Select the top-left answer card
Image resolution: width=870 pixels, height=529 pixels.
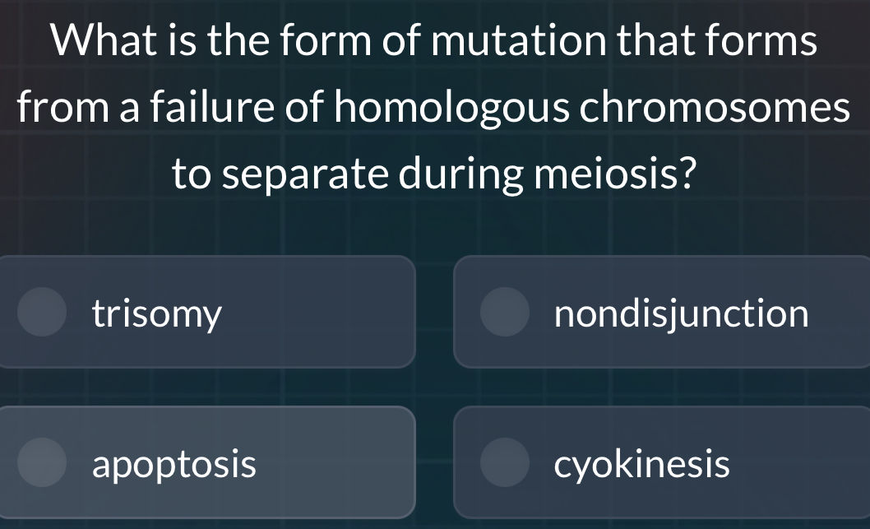[x=206, y=312]
